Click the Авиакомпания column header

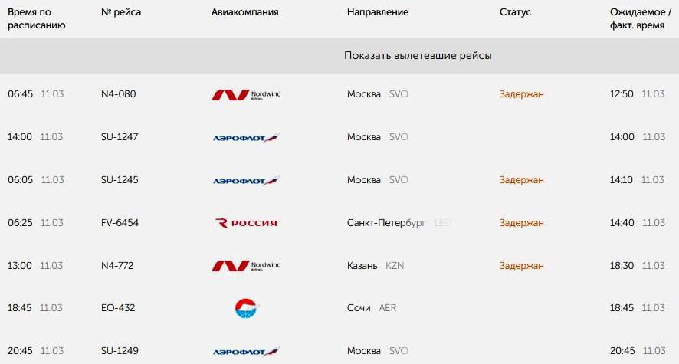point(244,12)
